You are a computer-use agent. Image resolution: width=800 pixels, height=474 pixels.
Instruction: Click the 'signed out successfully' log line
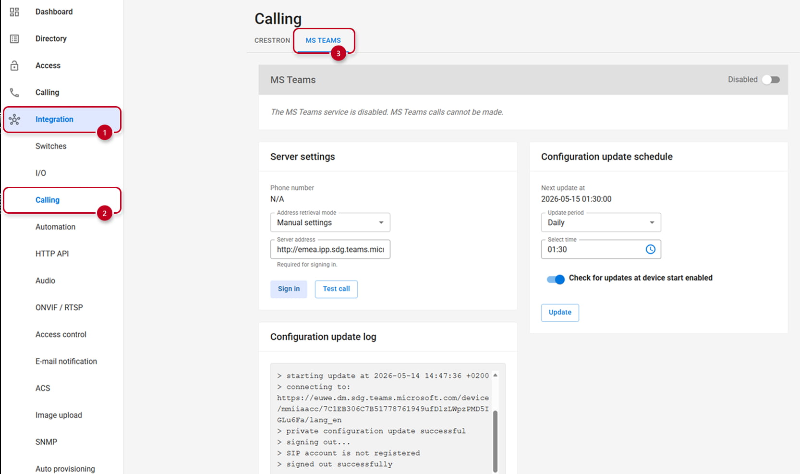(335, 464)
